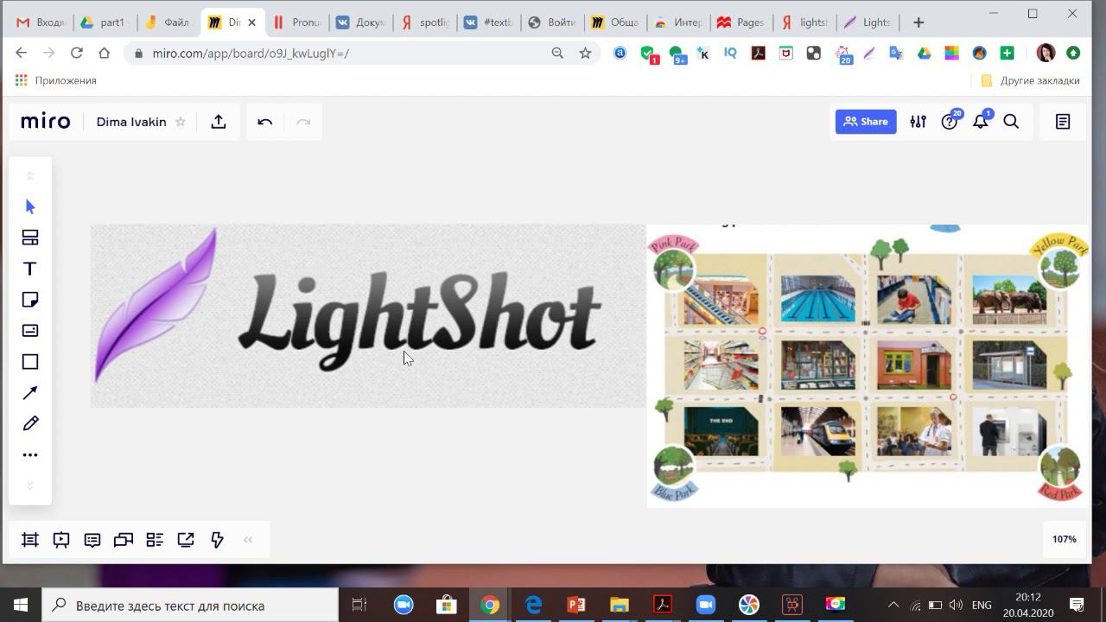Open the Windows Start menu
The height and width of the screenshot is (622, 1106).
(21, 605)
